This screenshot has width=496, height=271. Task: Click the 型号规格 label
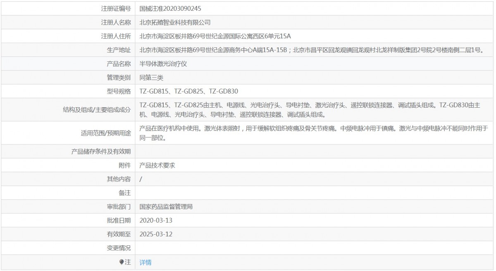point(119,91)
